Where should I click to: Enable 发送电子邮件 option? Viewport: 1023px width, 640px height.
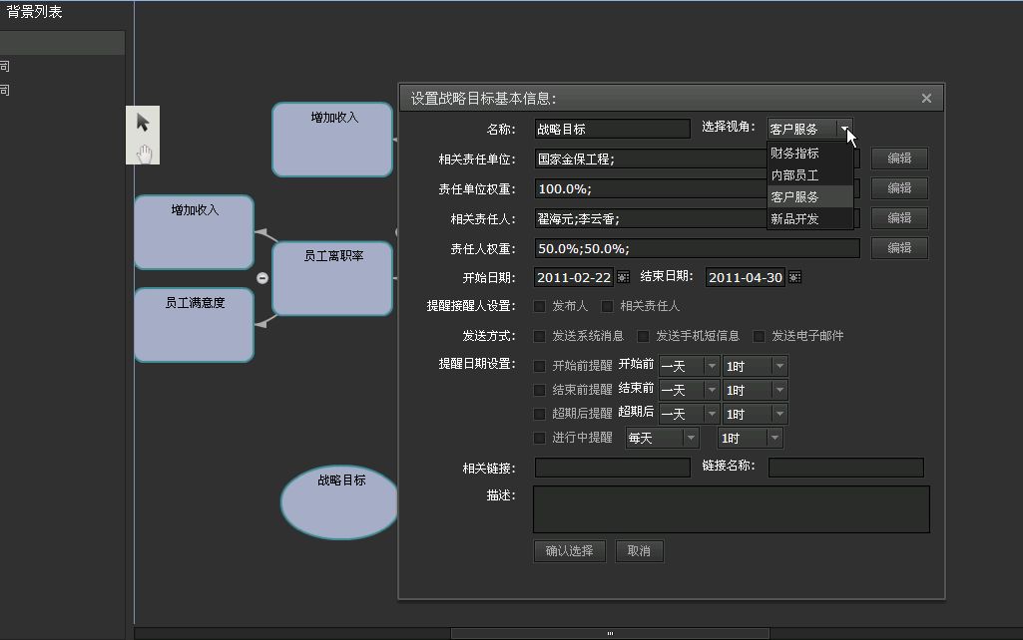[759, 336]
